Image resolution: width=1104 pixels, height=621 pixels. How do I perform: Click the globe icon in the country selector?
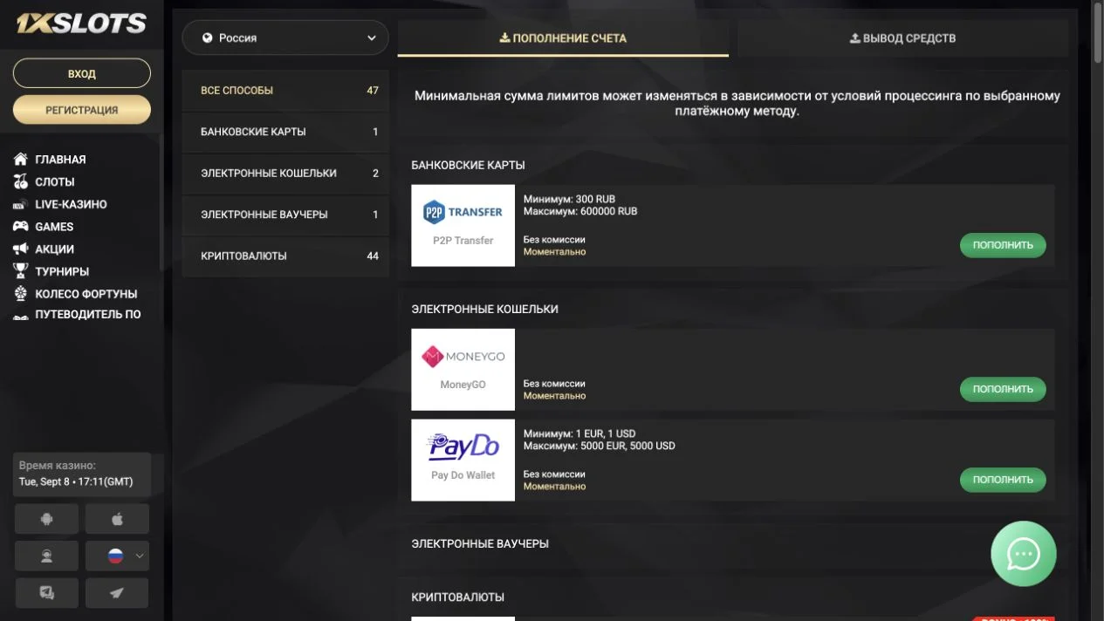coord(207,38)
